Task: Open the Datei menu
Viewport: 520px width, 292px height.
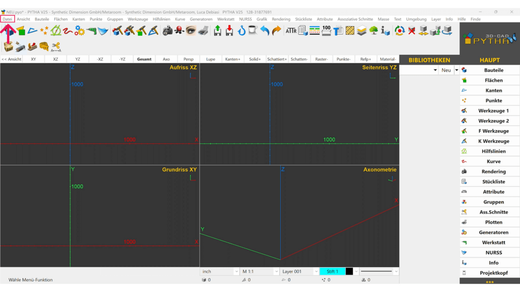Action: pos(7,19)
